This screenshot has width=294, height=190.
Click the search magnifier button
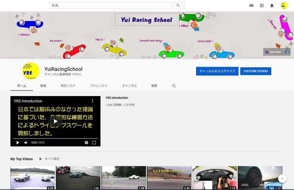click(178, 5)
